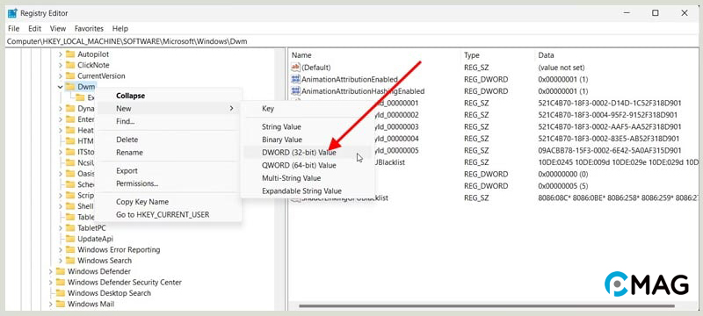Expand the TabletPC key
The image size is (703, 316).
(60, 228)
